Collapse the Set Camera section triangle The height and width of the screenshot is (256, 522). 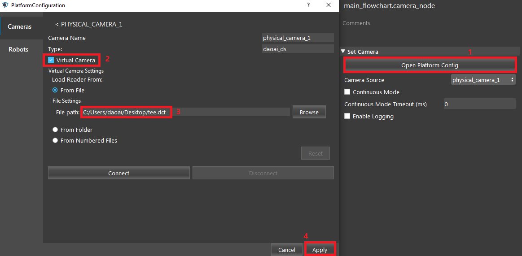(343, 52)
